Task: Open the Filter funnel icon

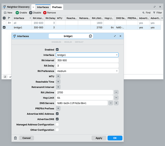Action: point(154,13)
